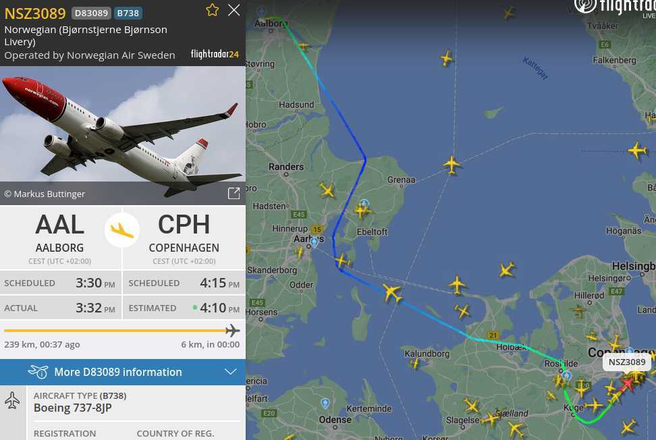656x440 pixels.
Task: Open aircraft photo in external view icon
Action: [234, 193]
